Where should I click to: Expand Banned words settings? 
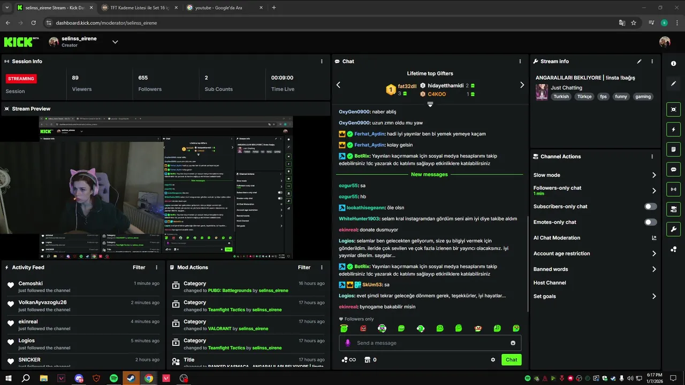point(654,269)
